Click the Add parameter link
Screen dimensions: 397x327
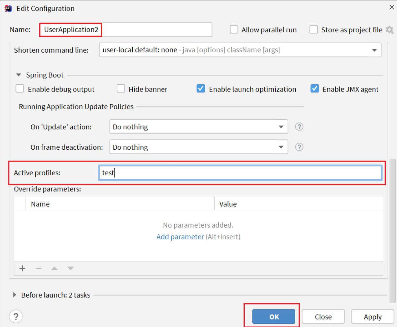180,237
